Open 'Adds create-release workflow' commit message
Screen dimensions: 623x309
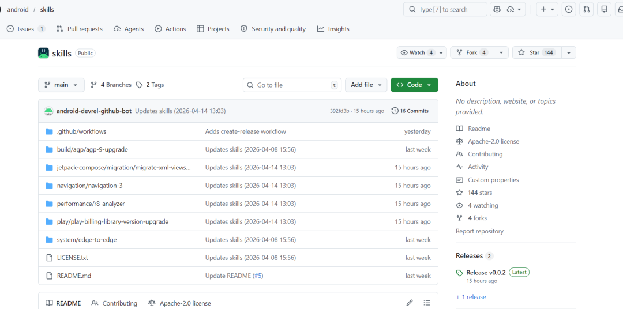[x=246, y=131]
